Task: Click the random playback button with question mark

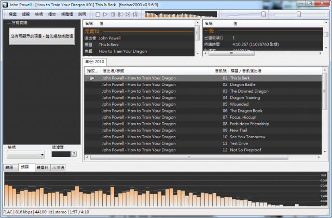Action: [135, 14]
